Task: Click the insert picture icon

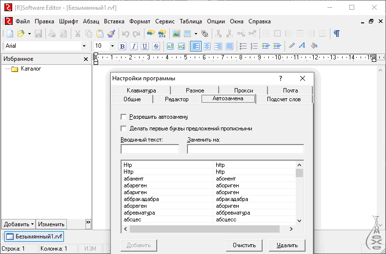Action: point(176,34)
